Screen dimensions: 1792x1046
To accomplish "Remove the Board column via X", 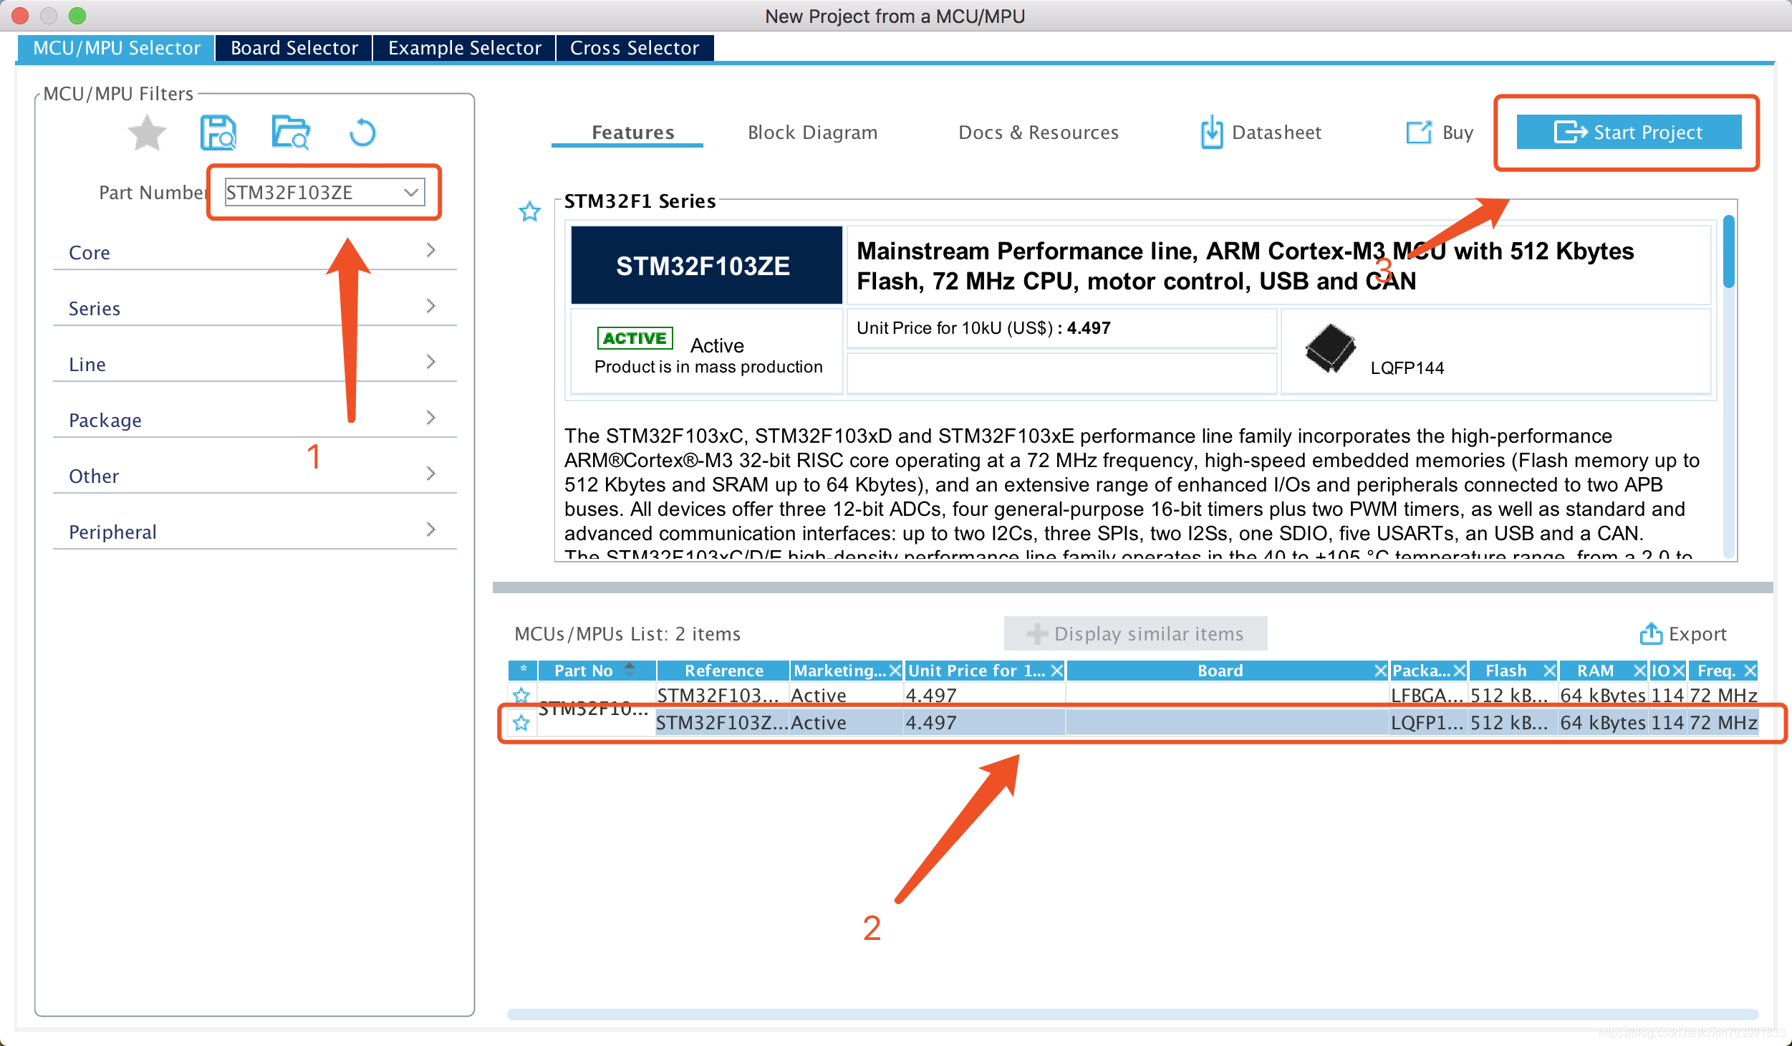I will pos(1381,671).
